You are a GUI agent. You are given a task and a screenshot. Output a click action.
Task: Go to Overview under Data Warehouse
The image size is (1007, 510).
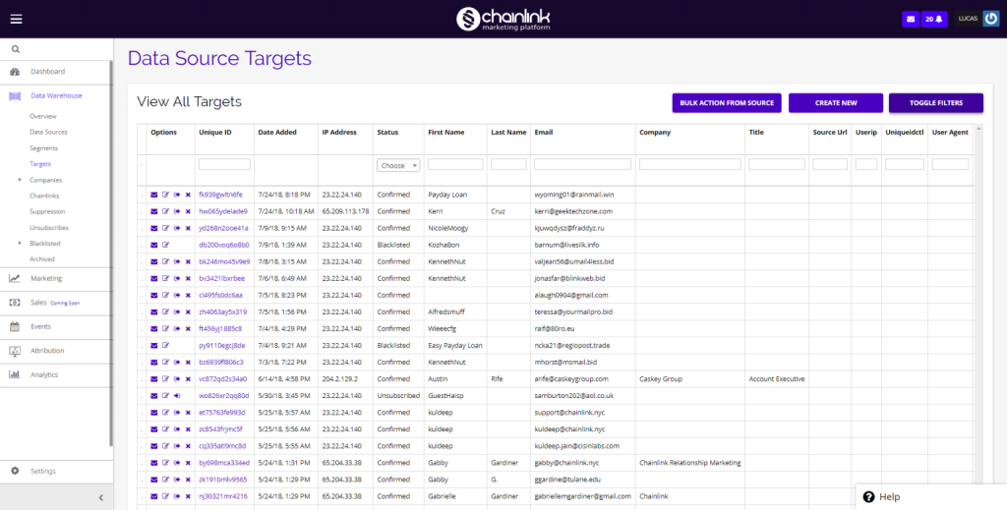coord(43,116)
